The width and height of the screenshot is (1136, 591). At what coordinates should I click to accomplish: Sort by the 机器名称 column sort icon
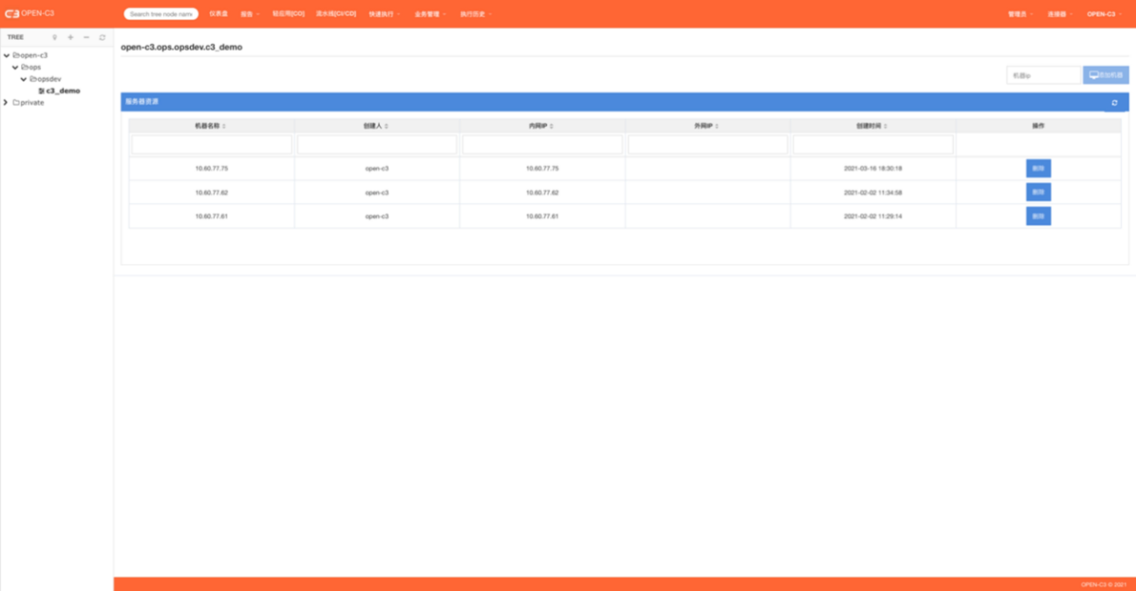224,126
